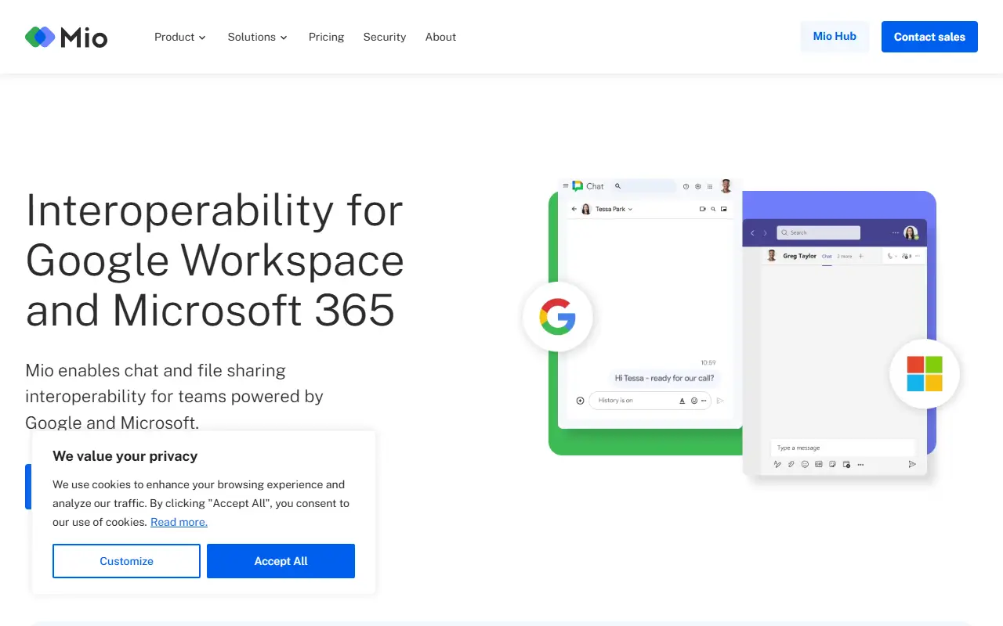Click the Google Chat logo in the mockup
Screen dimensions: 1003x626
(578, 186)
